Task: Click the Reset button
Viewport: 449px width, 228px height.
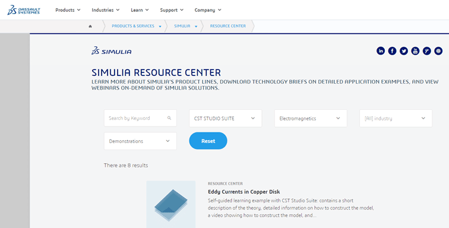Action: point(208,141)
